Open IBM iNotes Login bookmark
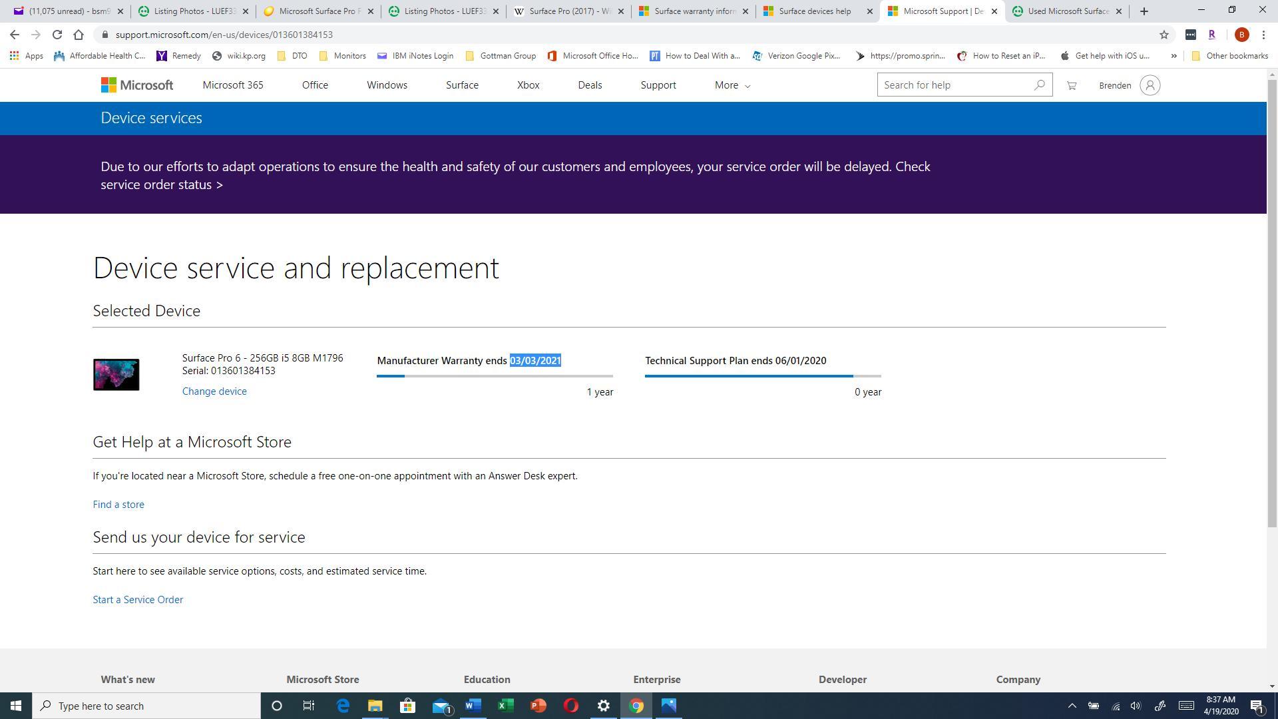Screen dimensions: 1278x719 click(x=415, y=56)
